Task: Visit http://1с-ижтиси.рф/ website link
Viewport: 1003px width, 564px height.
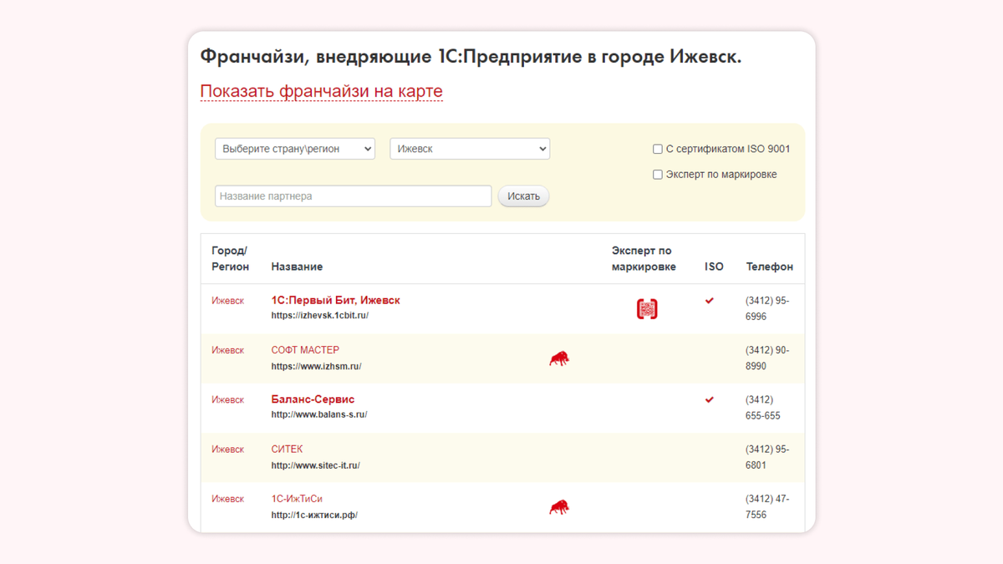Action: [314, 515]
